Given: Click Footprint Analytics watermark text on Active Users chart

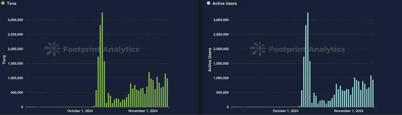Looking at the screenshot, I should tap(307, 49).
